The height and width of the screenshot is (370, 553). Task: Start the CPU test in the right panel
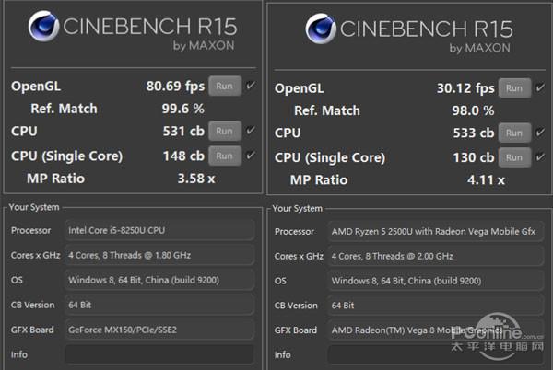pyautogui.click(x=513, y=133)
